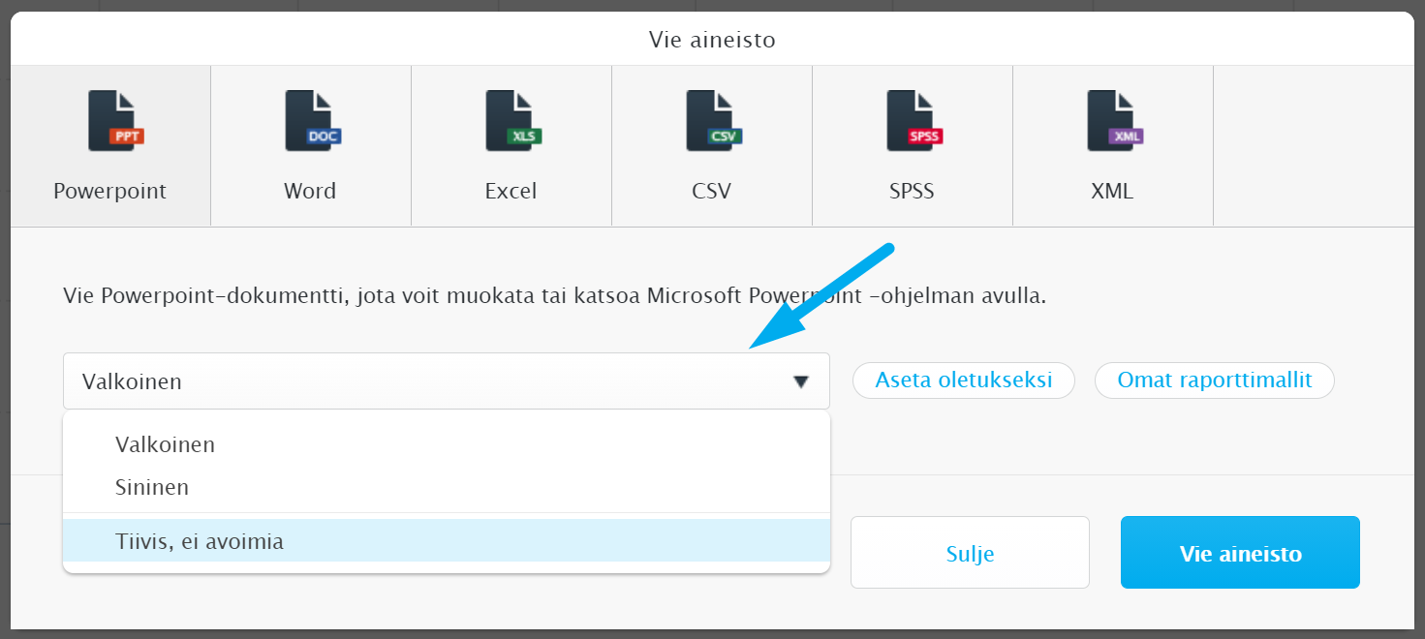Click the DOC file icon
This screenshot has height=639, width=1425.
312,121
